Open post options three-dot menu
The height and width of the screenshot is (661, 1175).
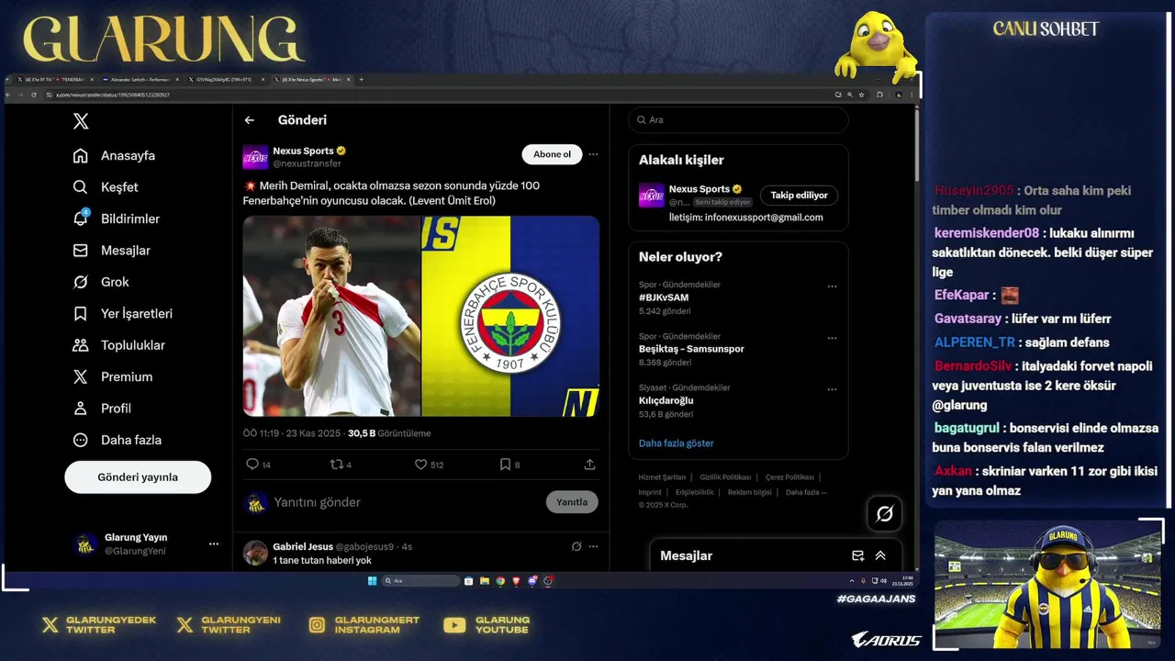(x=593, y=154)
